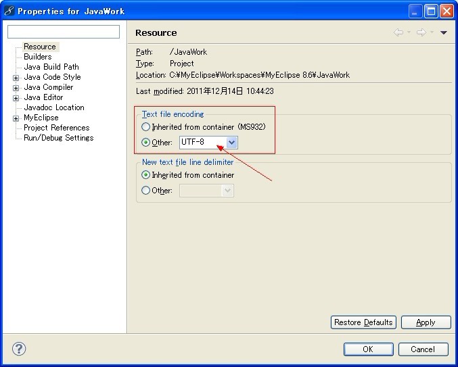
Task: Open the forward history dropdown arrow
Action: 432,32
